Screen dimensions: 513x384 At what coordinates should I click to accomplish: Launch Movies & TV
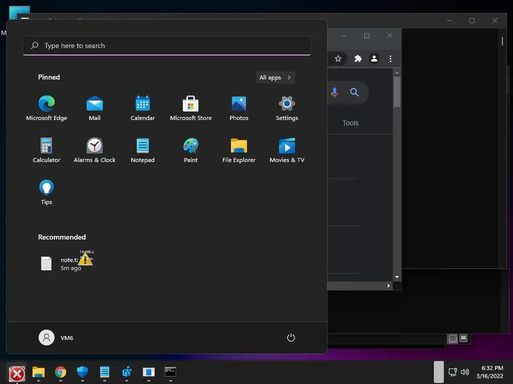[287, 150]
